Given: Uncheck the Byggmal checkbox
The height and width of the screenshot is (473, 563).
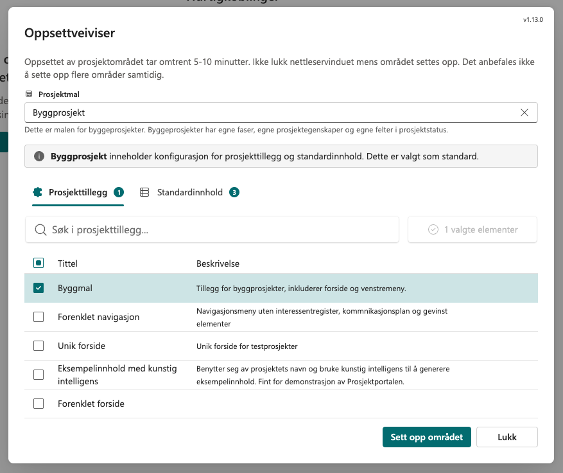Looking at the screenshot, I should [39, 288].
